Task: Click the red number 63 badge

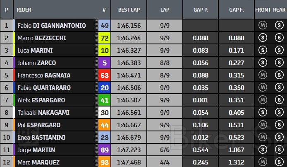Action: point(105,75)
